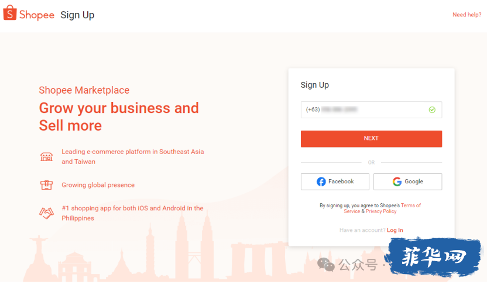Open the Need help? link
This screenshot has width=487, height=284.
[x=467, y=15]
